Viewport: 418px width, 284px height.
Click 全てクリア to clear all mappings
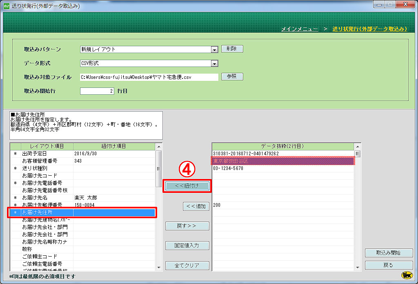(187, 266)
